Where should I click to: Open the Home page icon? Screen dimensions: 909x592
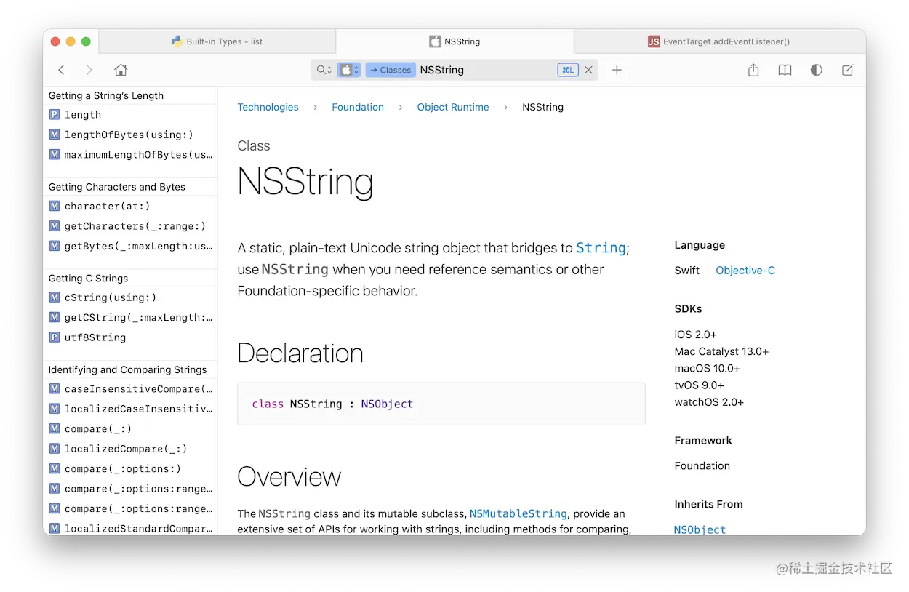(x=121, y=70)
